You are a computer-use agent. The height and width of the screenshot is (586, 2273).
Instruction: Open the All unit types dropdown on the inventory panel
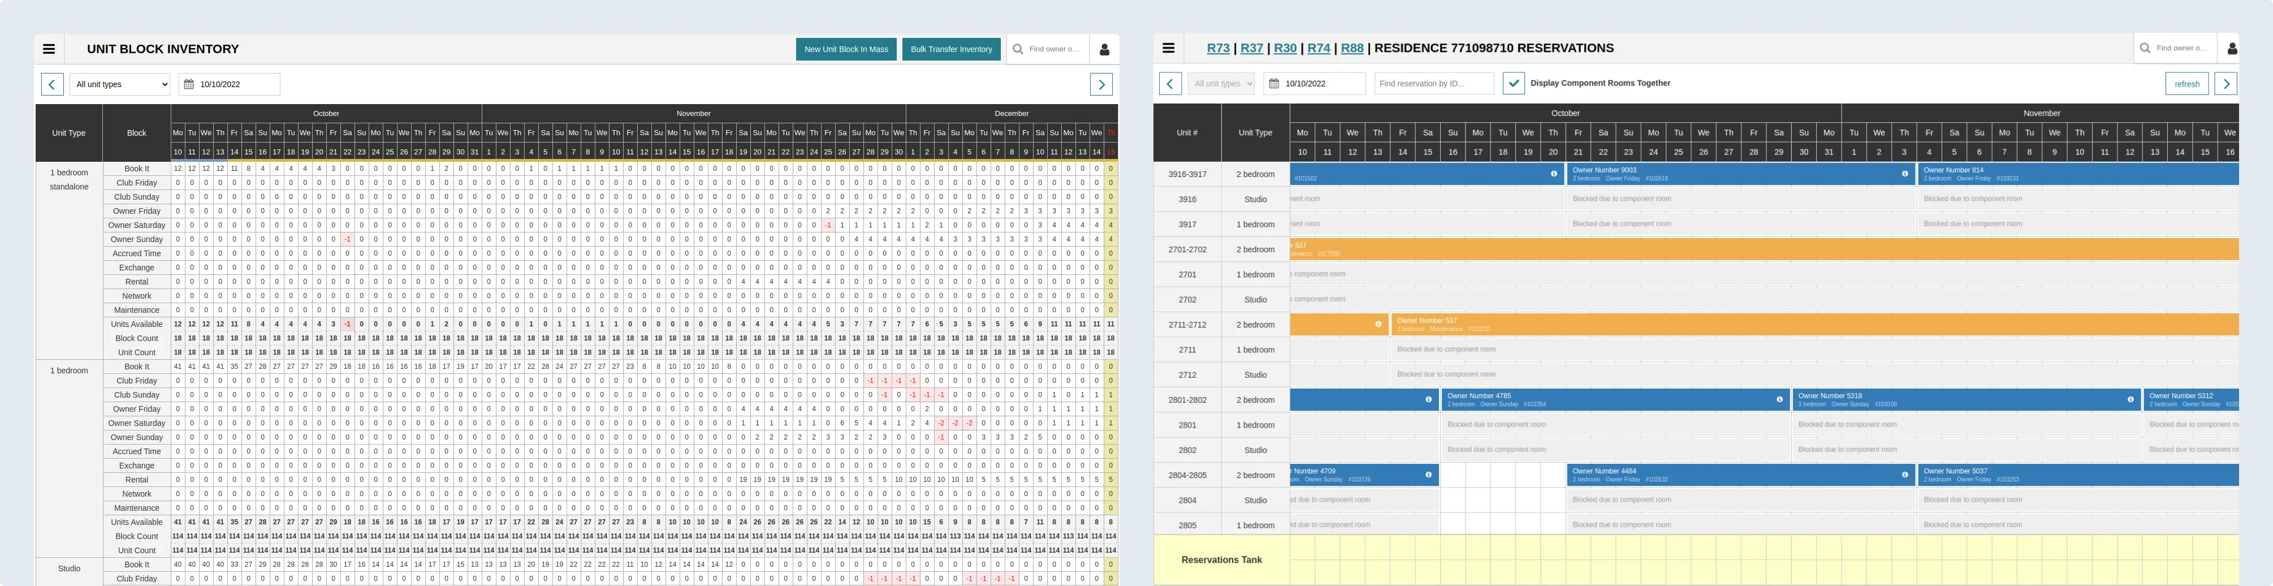click(x=119, y=84)
